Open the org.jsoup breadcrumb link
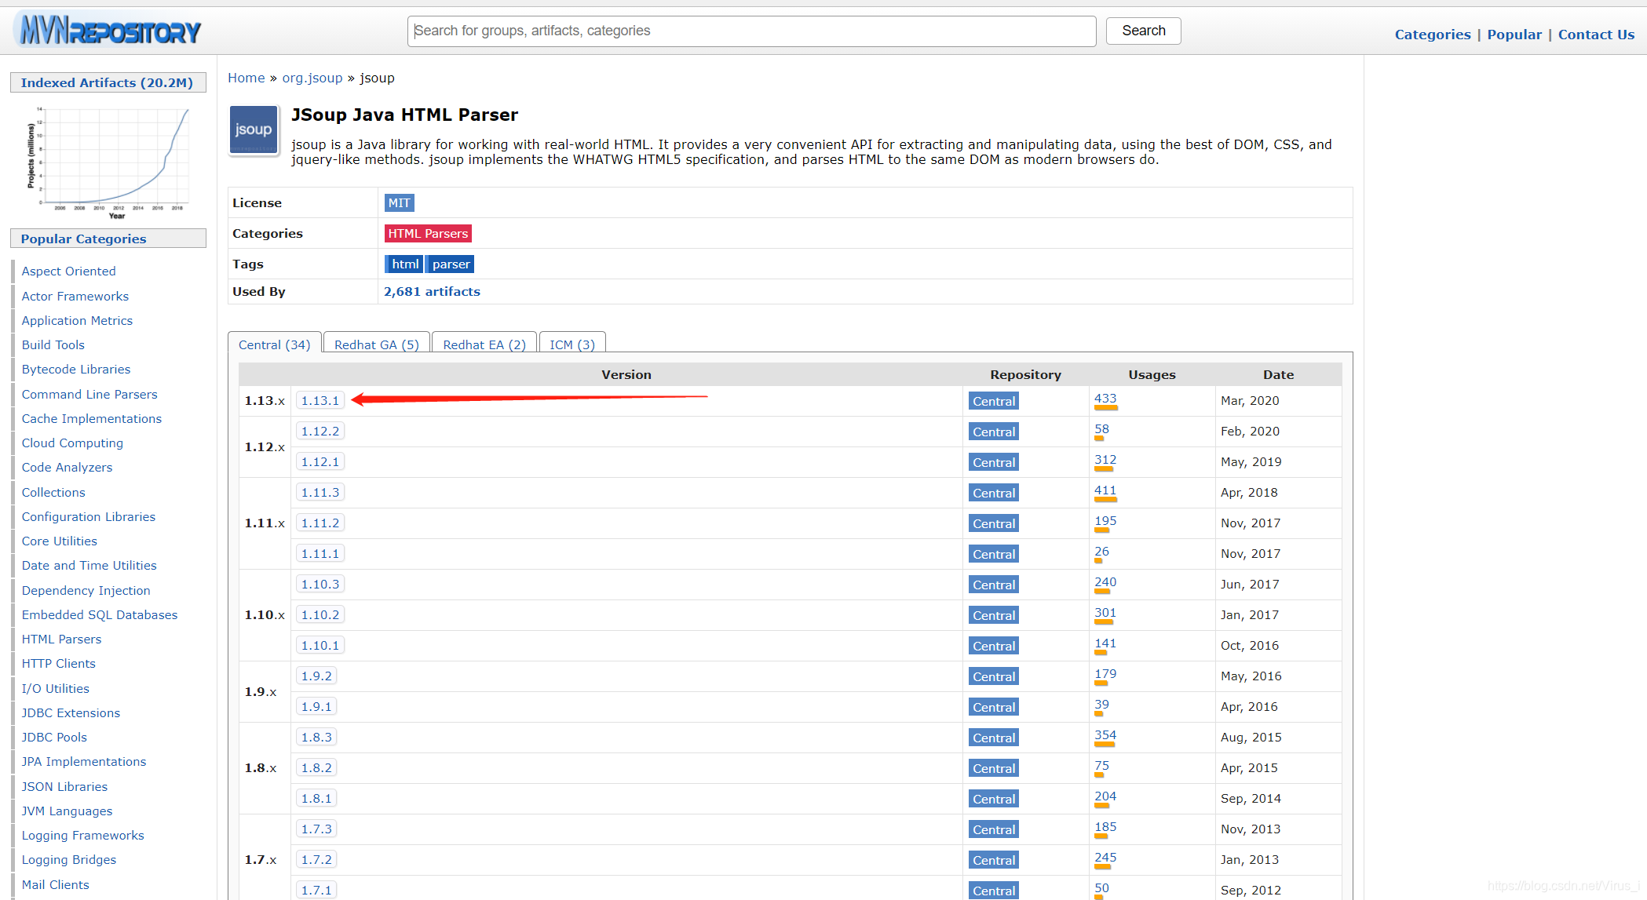The width and height of the screenshot is (1647, 900). coord(312,78)
